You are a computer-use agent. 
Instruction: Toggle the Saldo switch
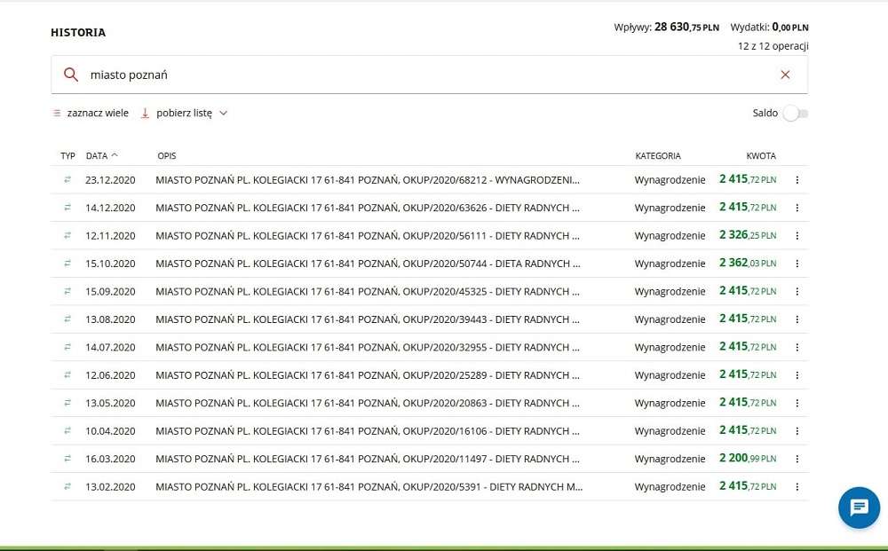pyautogui.click(x=795, y=114)
